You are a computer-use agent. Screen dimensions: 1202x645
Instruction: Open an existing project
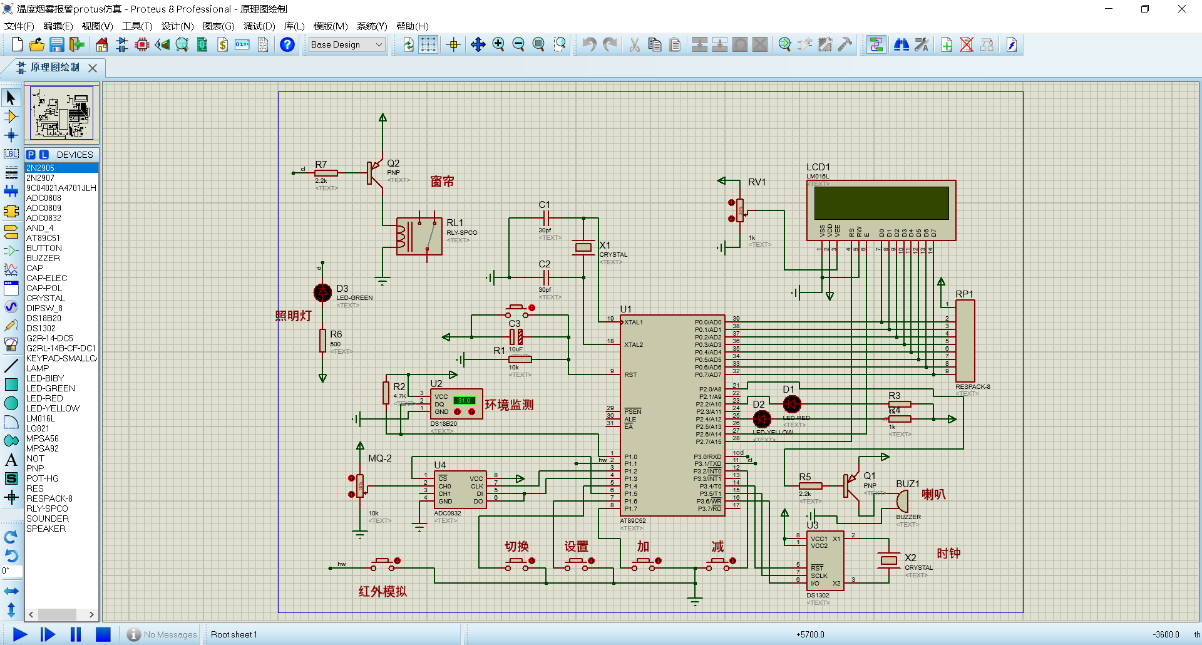tap(37, 44)
